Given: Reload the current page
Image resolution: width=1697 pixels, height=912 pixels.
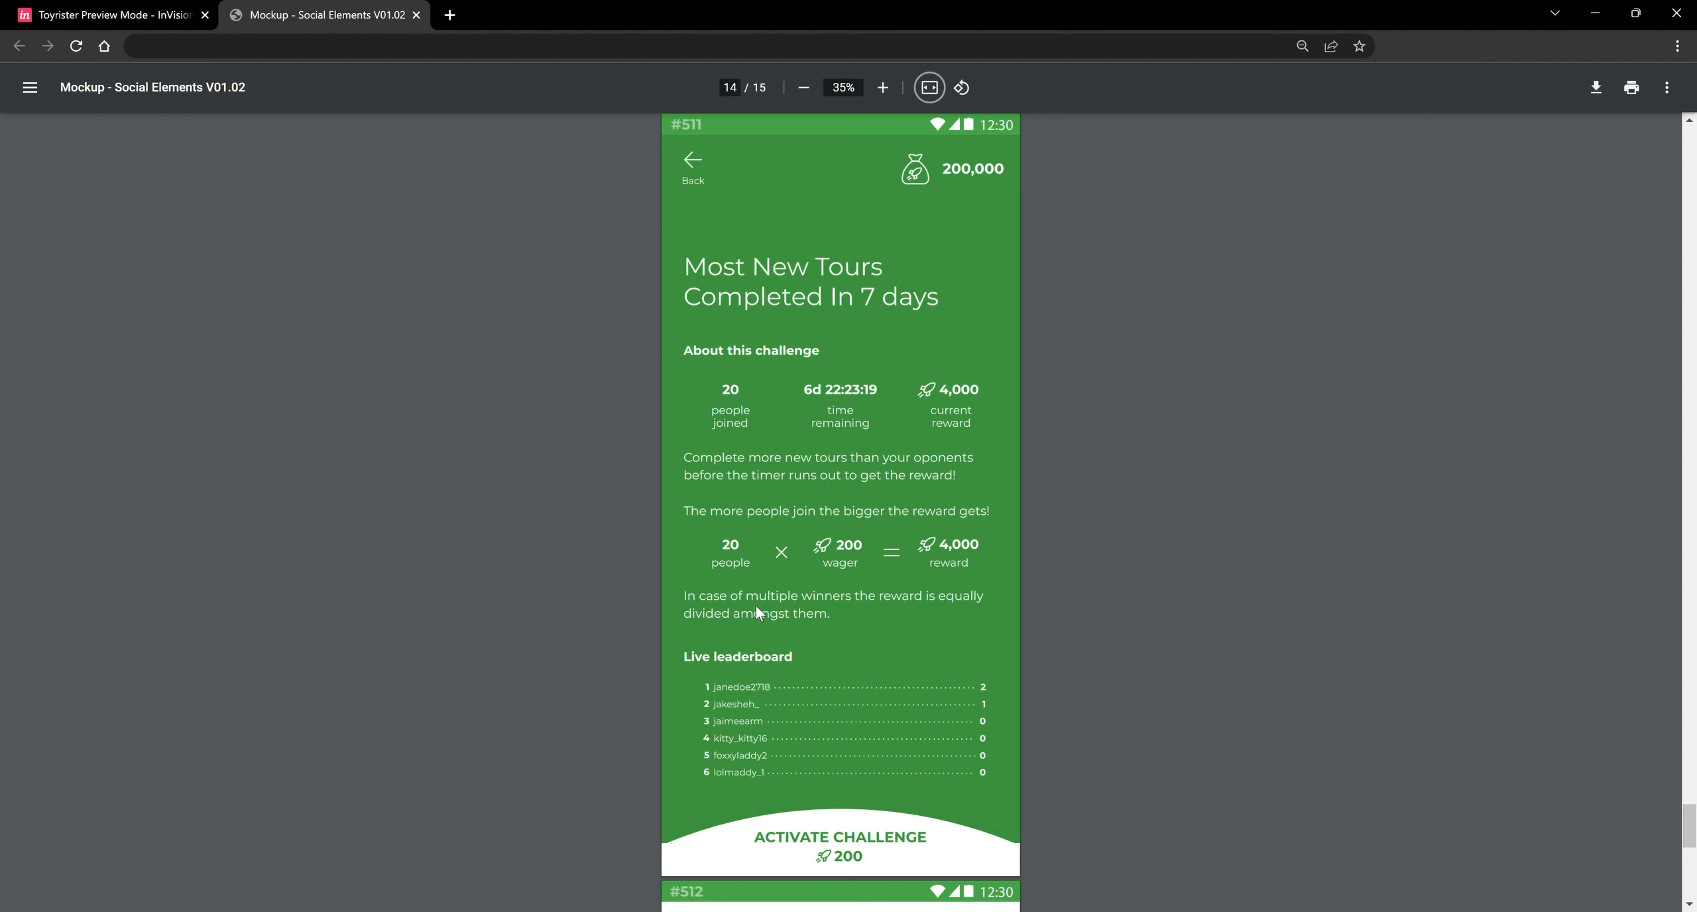Looking at the screenshot, I should click(x=76, y=46).
